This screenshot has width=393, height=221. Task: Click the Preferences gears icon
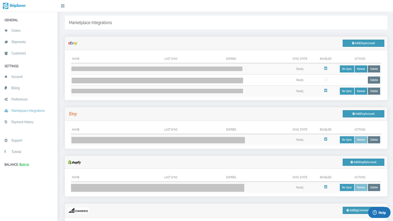coord(6,99)
